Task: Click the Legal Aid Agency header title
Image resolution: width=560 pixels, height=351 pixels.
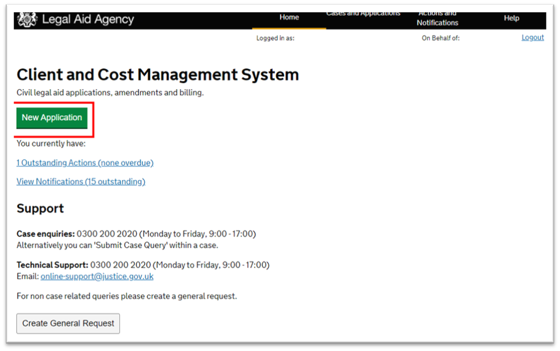Action: (88, 20)
